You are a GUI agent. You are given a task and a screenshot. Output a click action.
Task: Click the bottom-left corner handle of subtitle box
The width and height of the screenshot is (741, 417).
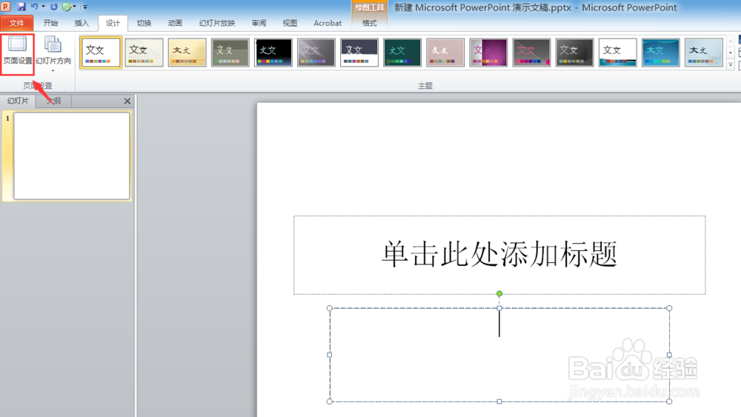click(x=330, y=401)
